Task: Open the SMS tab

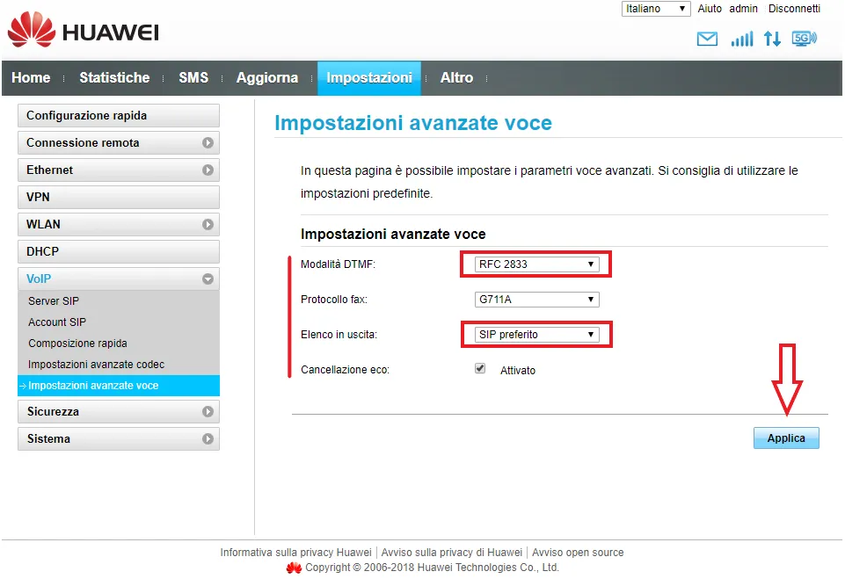Action: pyautogui.click(x=193, y=78)
